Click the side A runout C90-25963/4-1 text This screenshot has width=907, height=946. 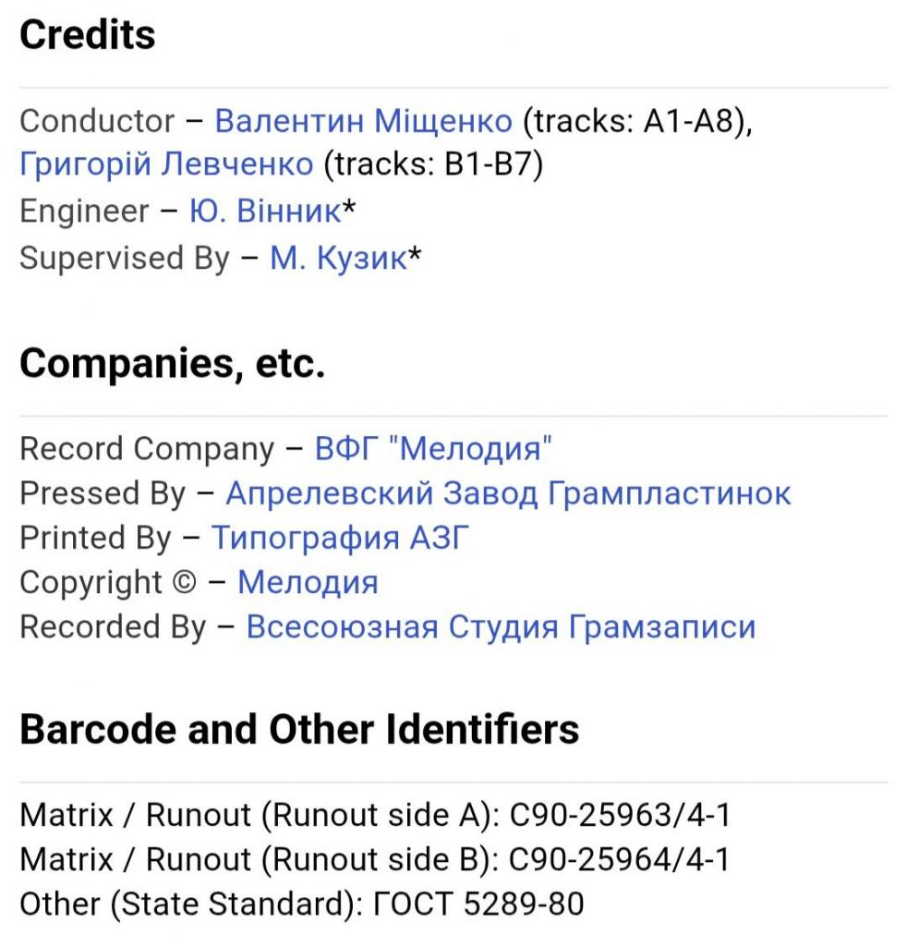pos(620,816)
